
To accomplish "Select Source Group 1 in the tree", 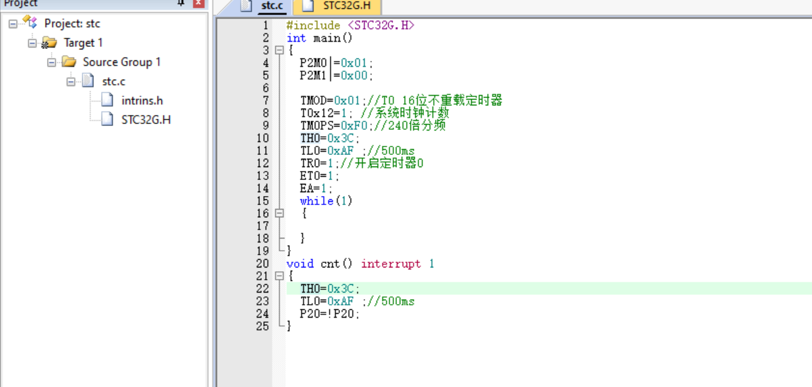I will point(122,62).
